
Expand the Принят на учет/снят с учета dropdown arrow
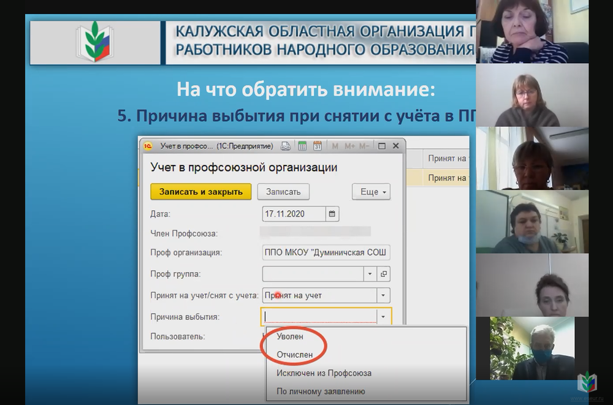pyautogui.click(x=384, y=295)
